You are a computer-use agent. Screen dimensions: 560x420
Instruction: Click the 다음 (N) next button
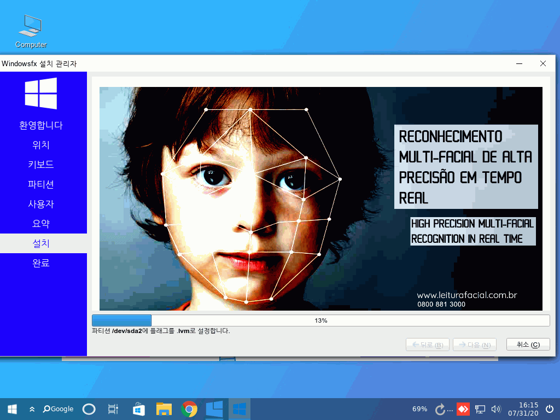(x=475, y=345)
